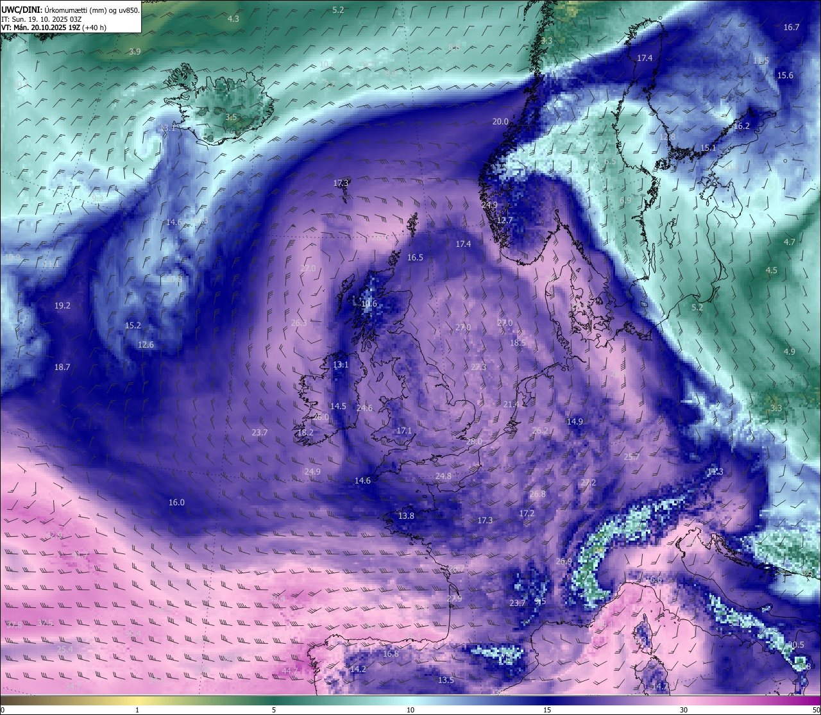Click the 18.2 value over southwest Ireland
821x715 pixels.
coord(305,433)
